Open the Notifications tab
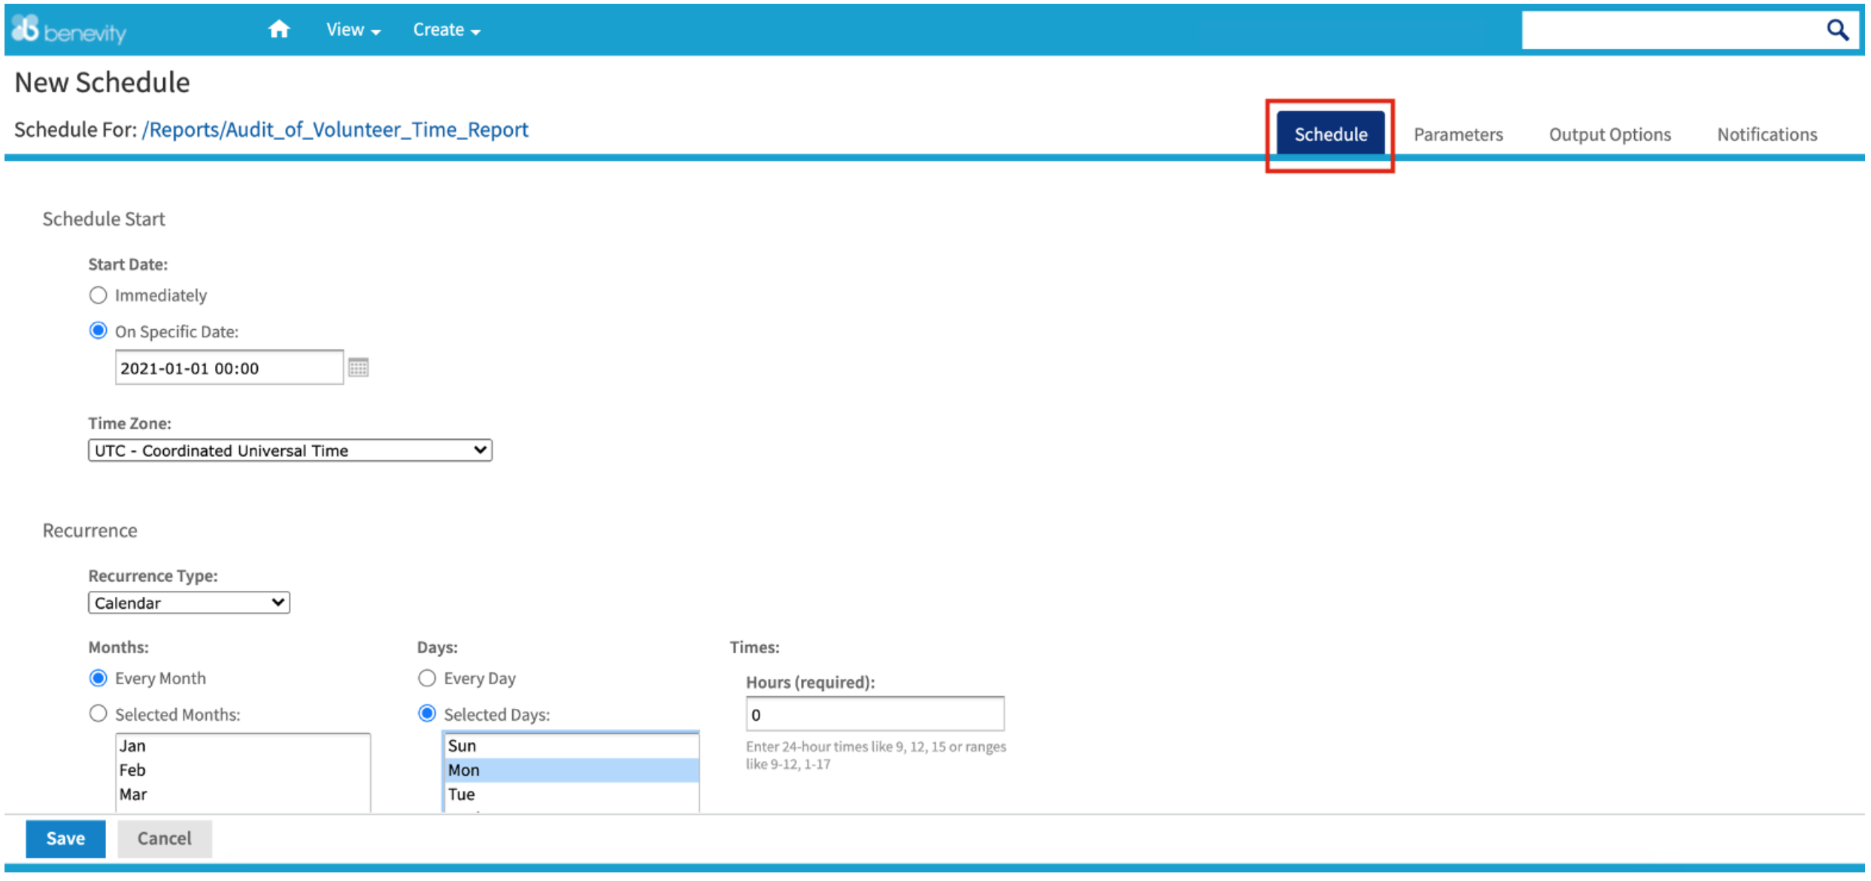Screen dimensions: 1871x881 pos(1766,135)
